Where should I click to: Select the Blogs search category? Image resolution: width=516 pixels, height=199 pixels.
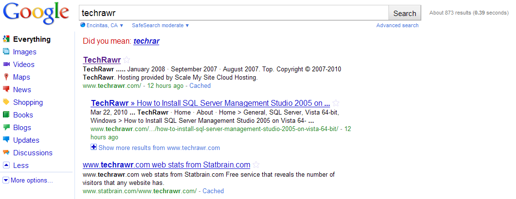tap(22, 128)
